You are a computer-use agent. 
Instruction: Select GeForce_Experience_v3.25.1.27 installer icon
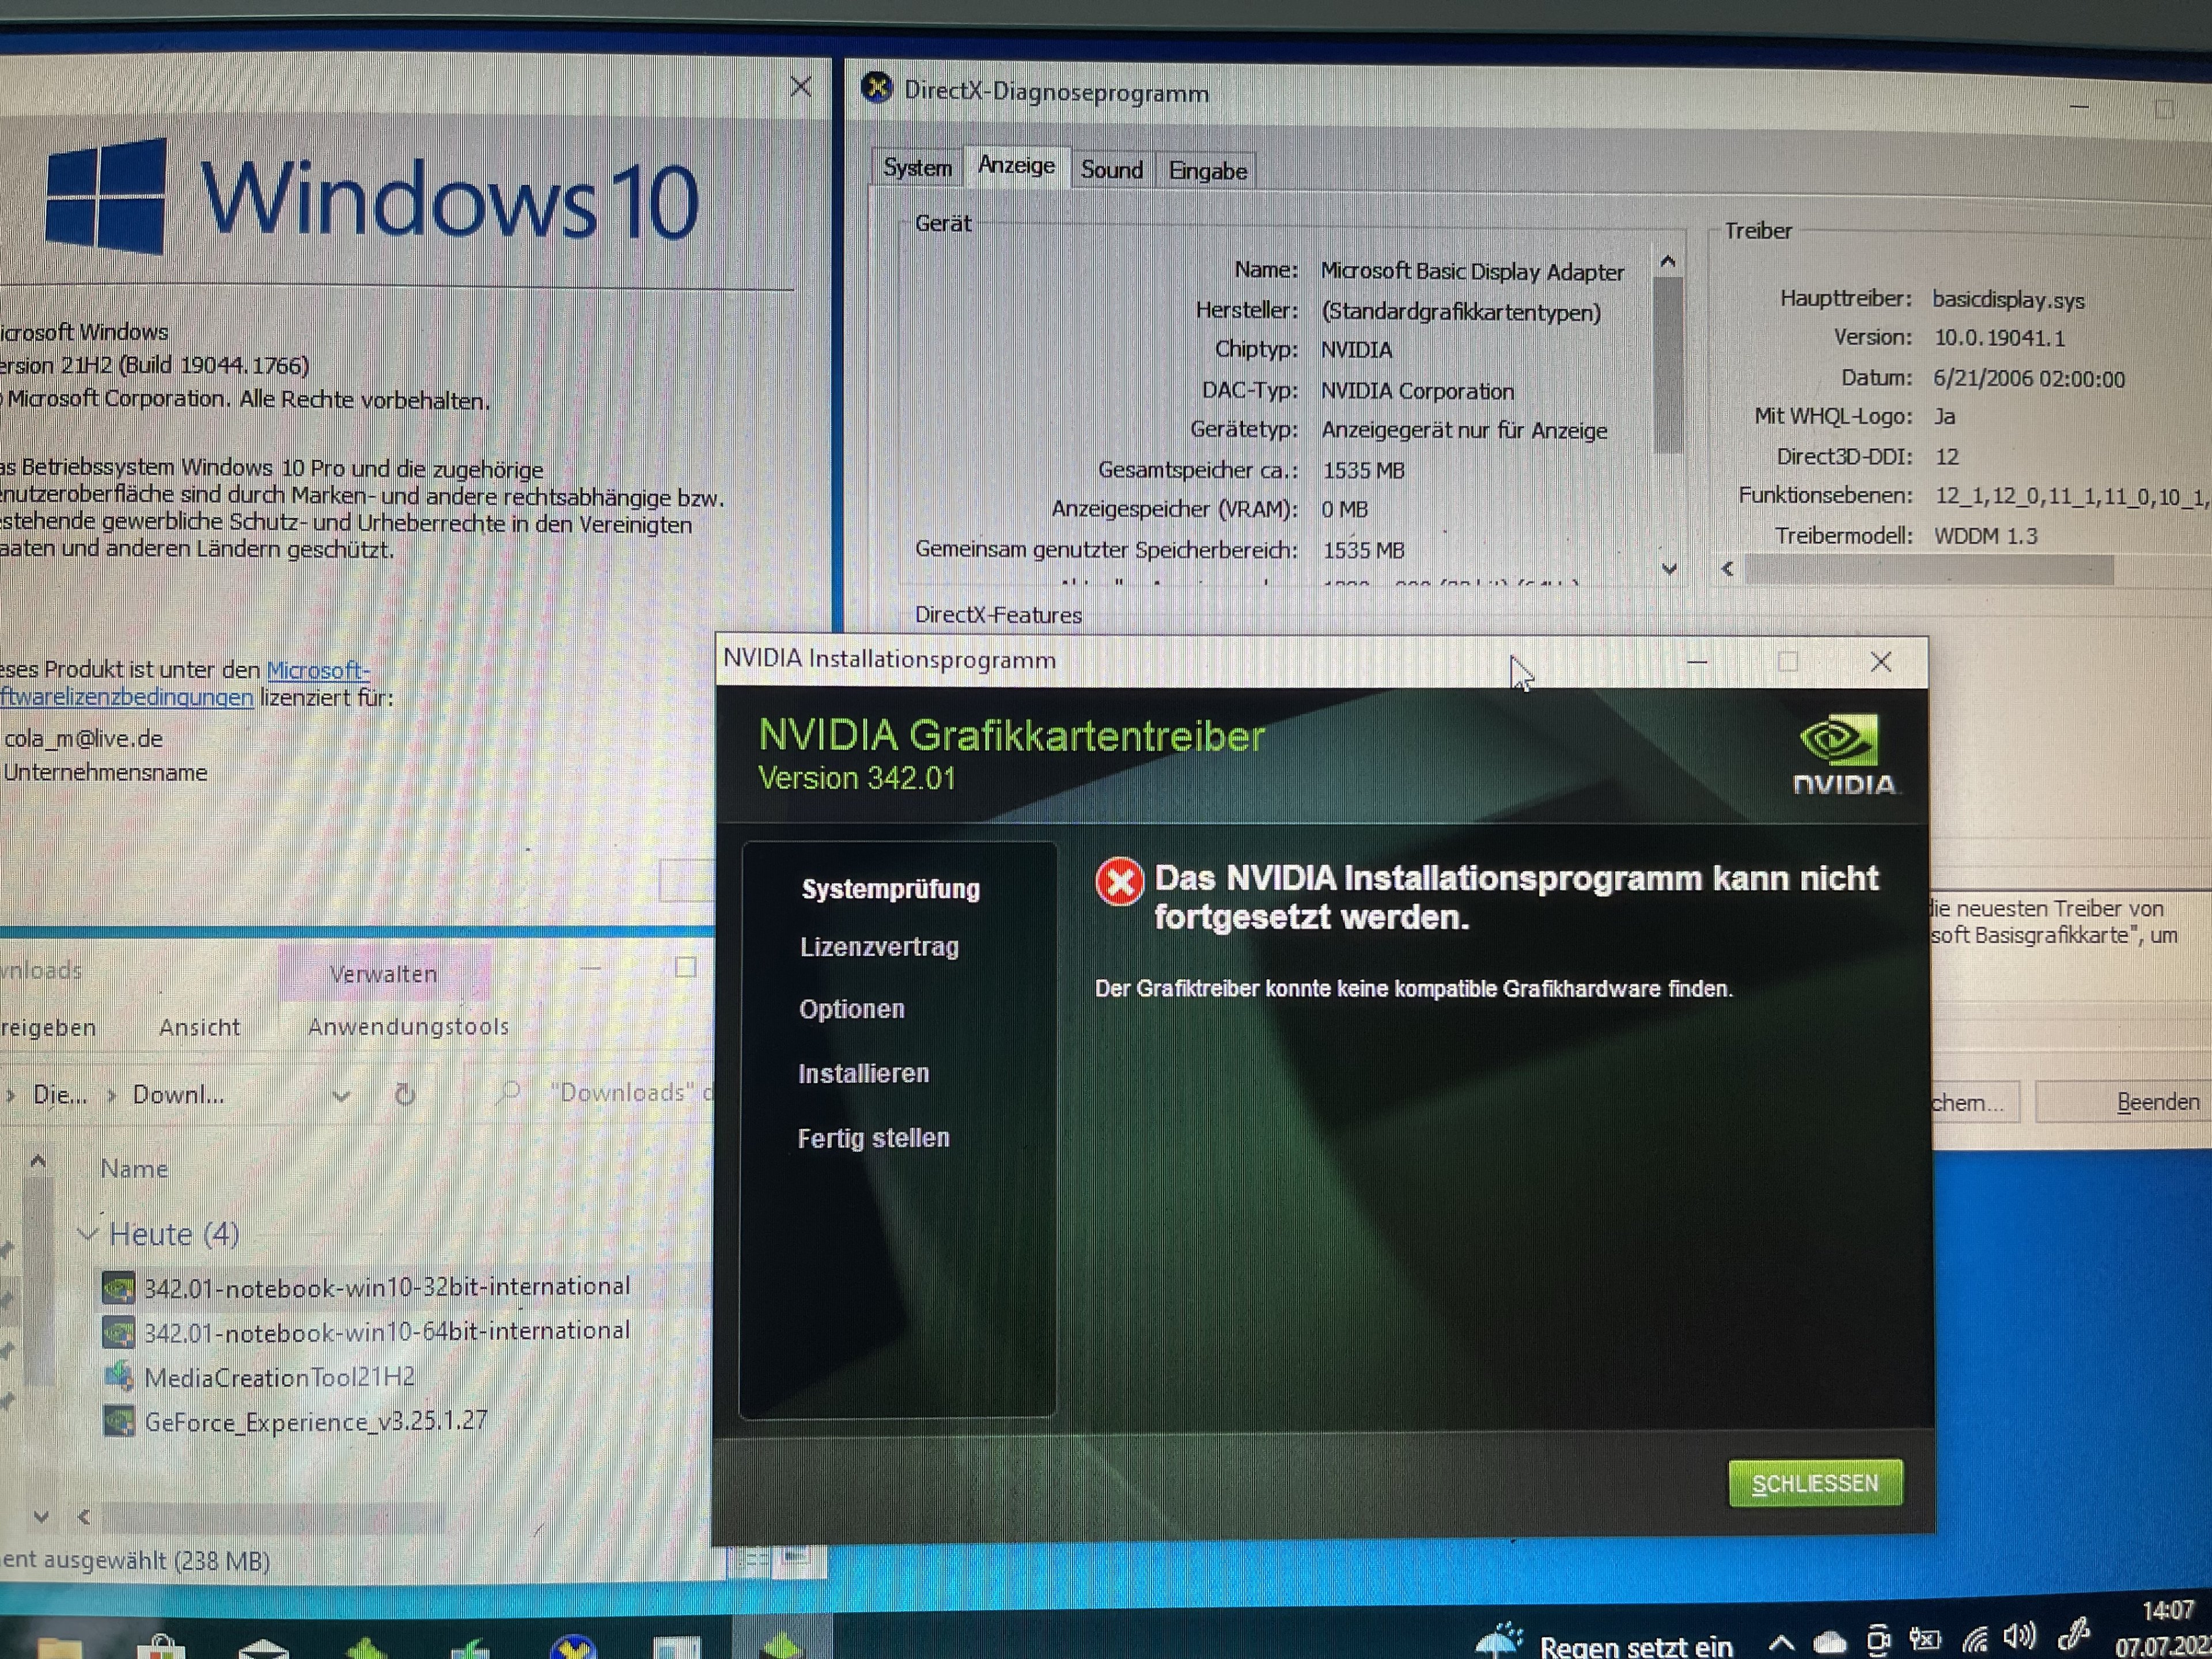pyautogui.click(x=119, y=1421)
